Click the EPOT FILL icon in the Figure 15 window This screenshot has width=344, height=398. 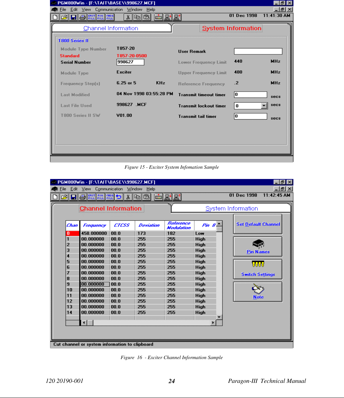coord(92,17)
